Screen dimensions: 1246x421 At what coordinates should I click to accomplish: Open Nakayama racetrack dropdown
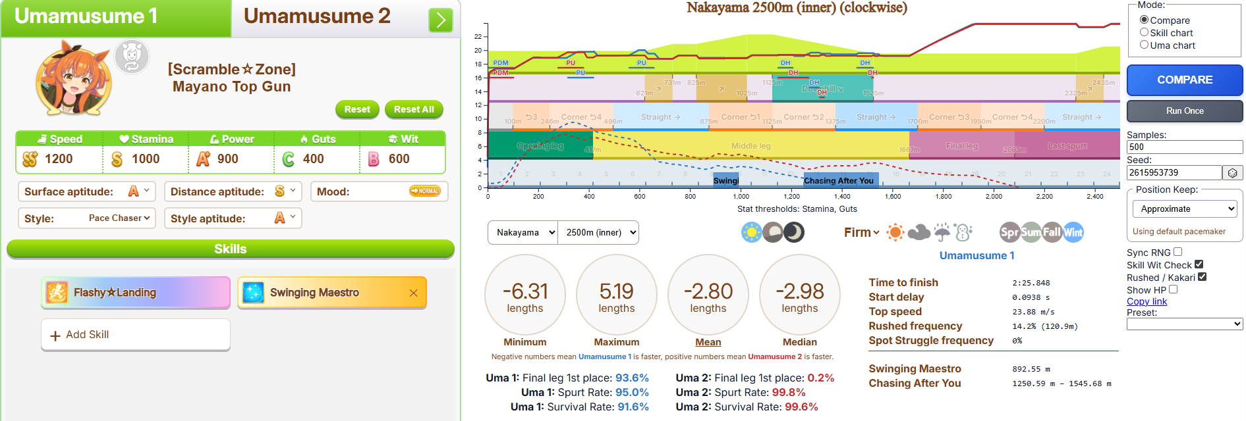[523, 232]
